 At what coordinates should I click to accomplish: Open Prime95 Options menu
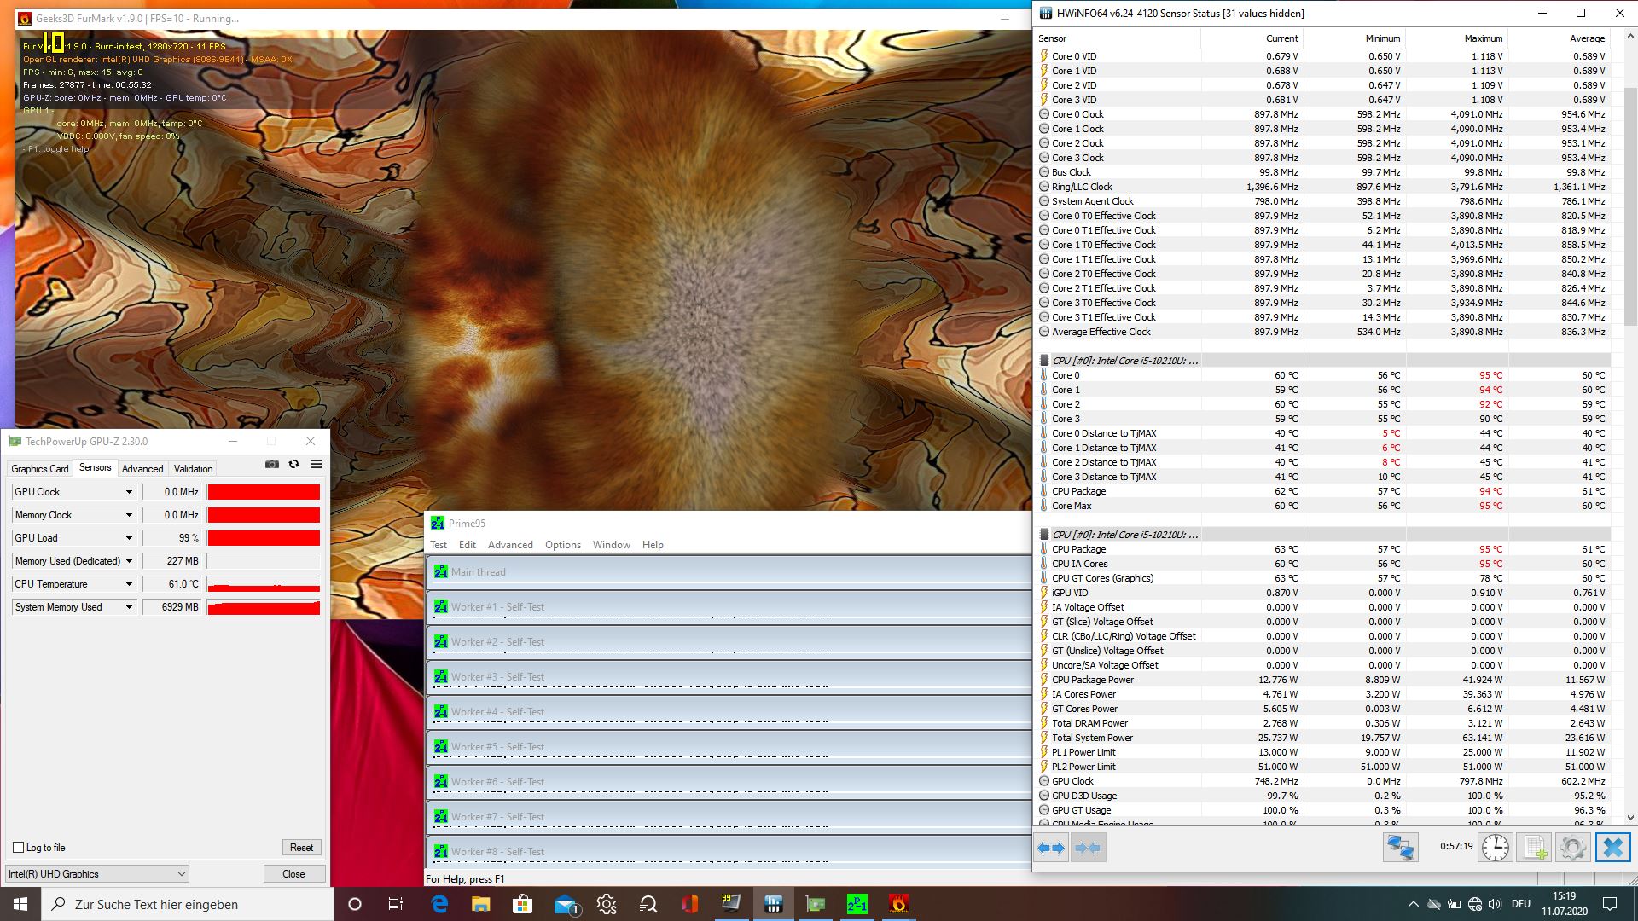562,545
